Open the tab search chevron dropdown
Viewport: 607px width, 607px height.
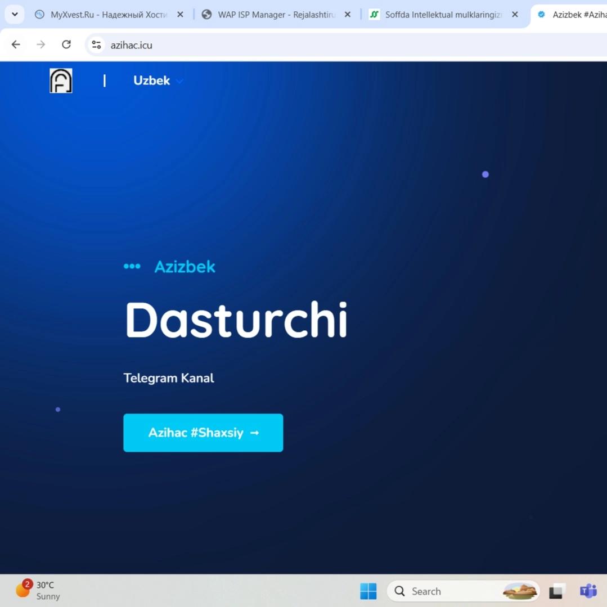pos(15,15)
